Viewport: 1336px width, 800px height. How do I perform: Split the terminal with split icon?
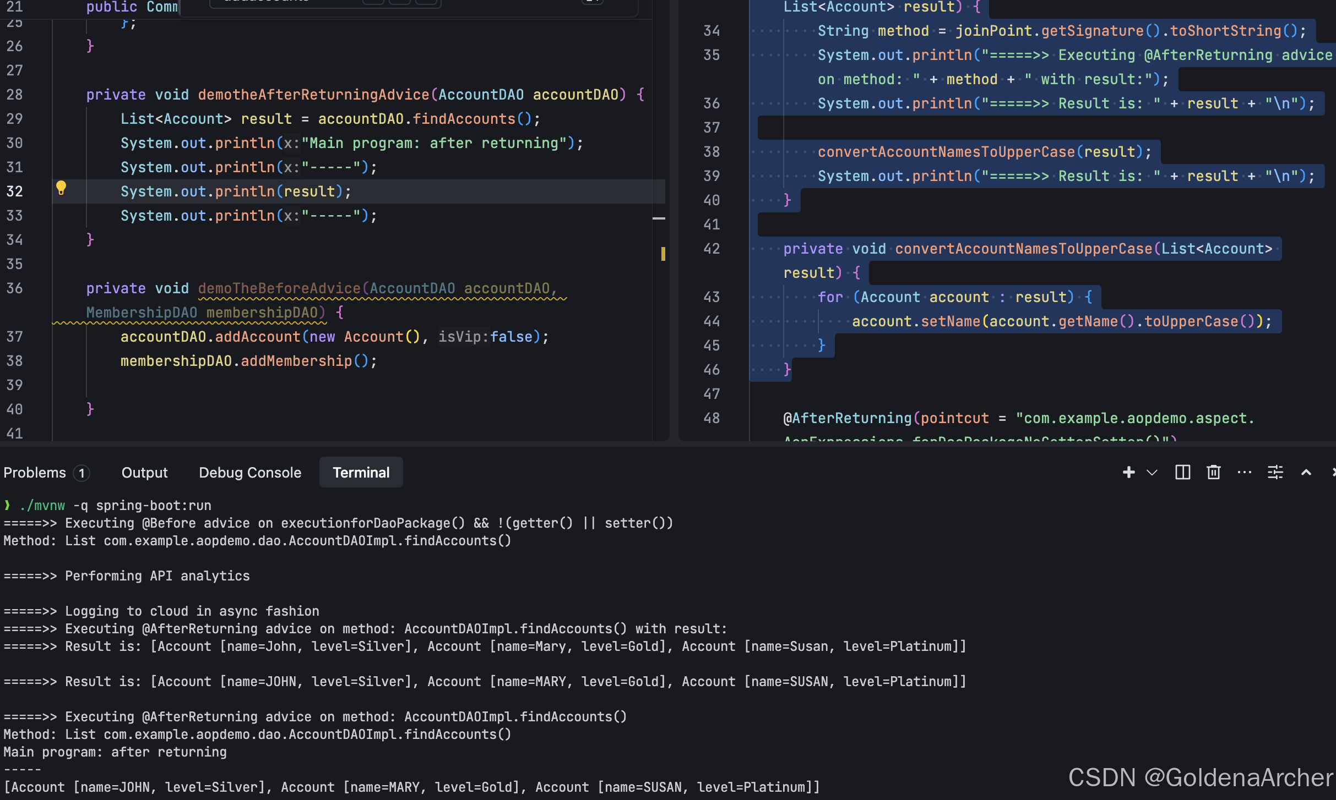pyautogui.click(x=1182, y=473)
